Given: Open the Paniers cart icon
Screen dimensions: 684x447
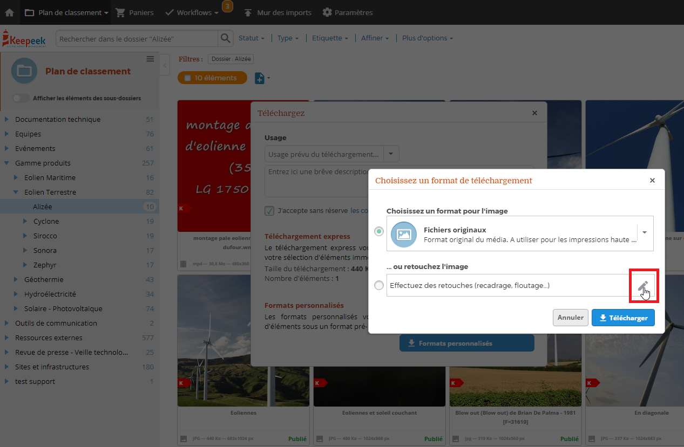Looking at the screenshot, I should 120,12.
